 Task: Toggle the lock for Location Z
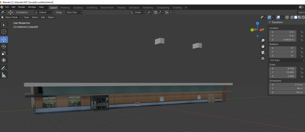click(x=301, y=39)
